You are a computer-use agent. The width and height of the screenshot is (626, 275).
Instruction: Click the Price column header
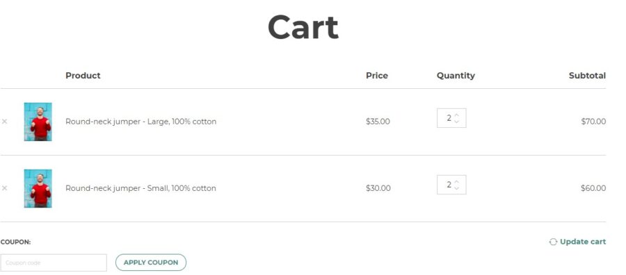click(377, 75)
